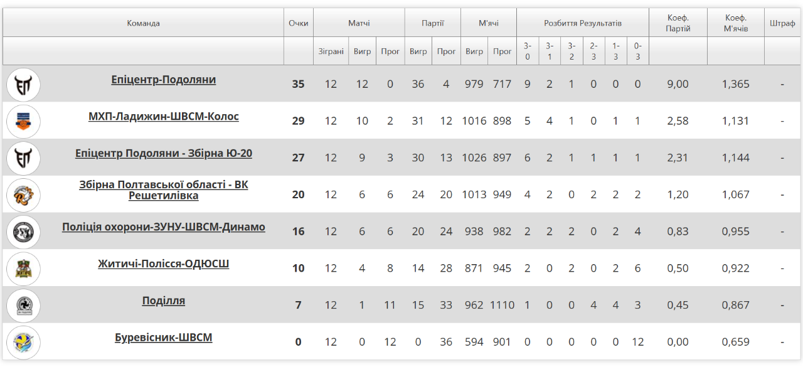Click the Очки column header
Image resolution: width=803 pixels, height=367 pixels.
click(298, 23)
